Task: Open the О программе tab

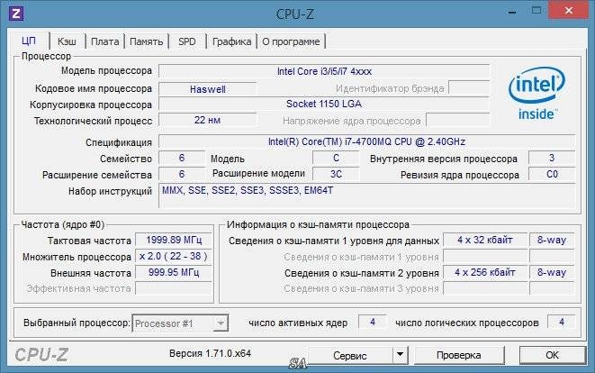Action: tap(291, 41)
